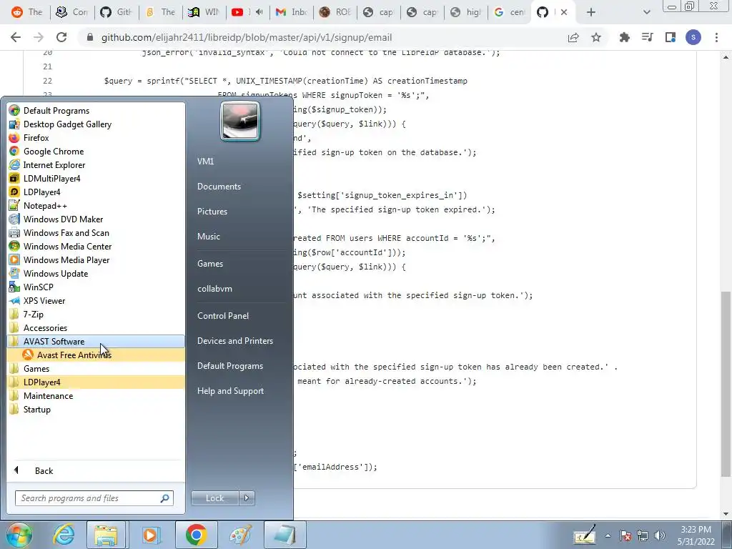Screen dimensions: 732x549
Task: Click the Lock button
Action: coord(214,498)
